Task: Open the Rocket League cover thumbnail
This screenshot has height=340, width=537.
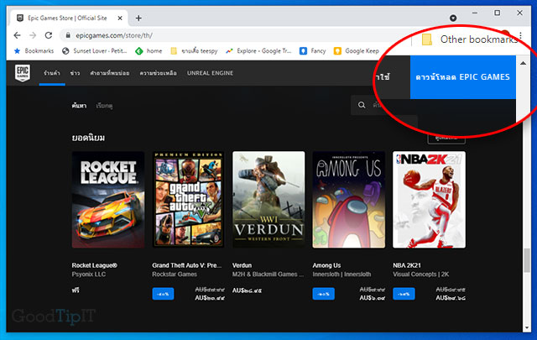Action: pos(108,200)
